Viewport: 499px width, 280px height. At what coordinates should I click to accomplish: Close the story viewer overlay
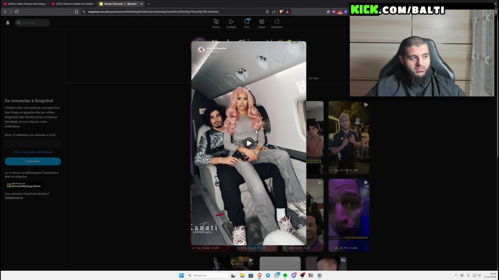click(x=301, y=46)
